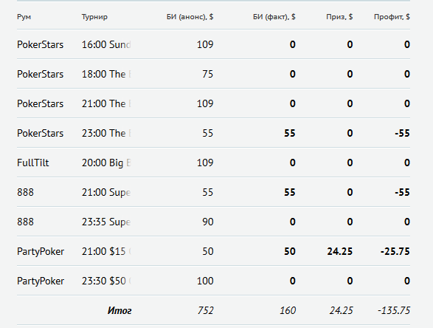433x328 pixels.
Task: Click the 24.25 prize value for PartyPoker
Action: pos(339,251)
